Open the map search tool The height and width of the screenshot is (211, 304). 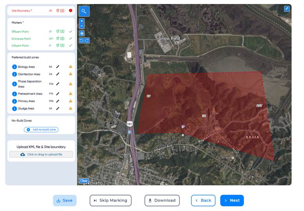tap(84, 11)
